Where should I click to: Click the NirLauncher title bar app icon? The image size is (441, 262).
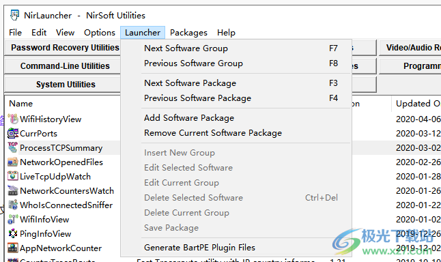click(x=14, y=15)
